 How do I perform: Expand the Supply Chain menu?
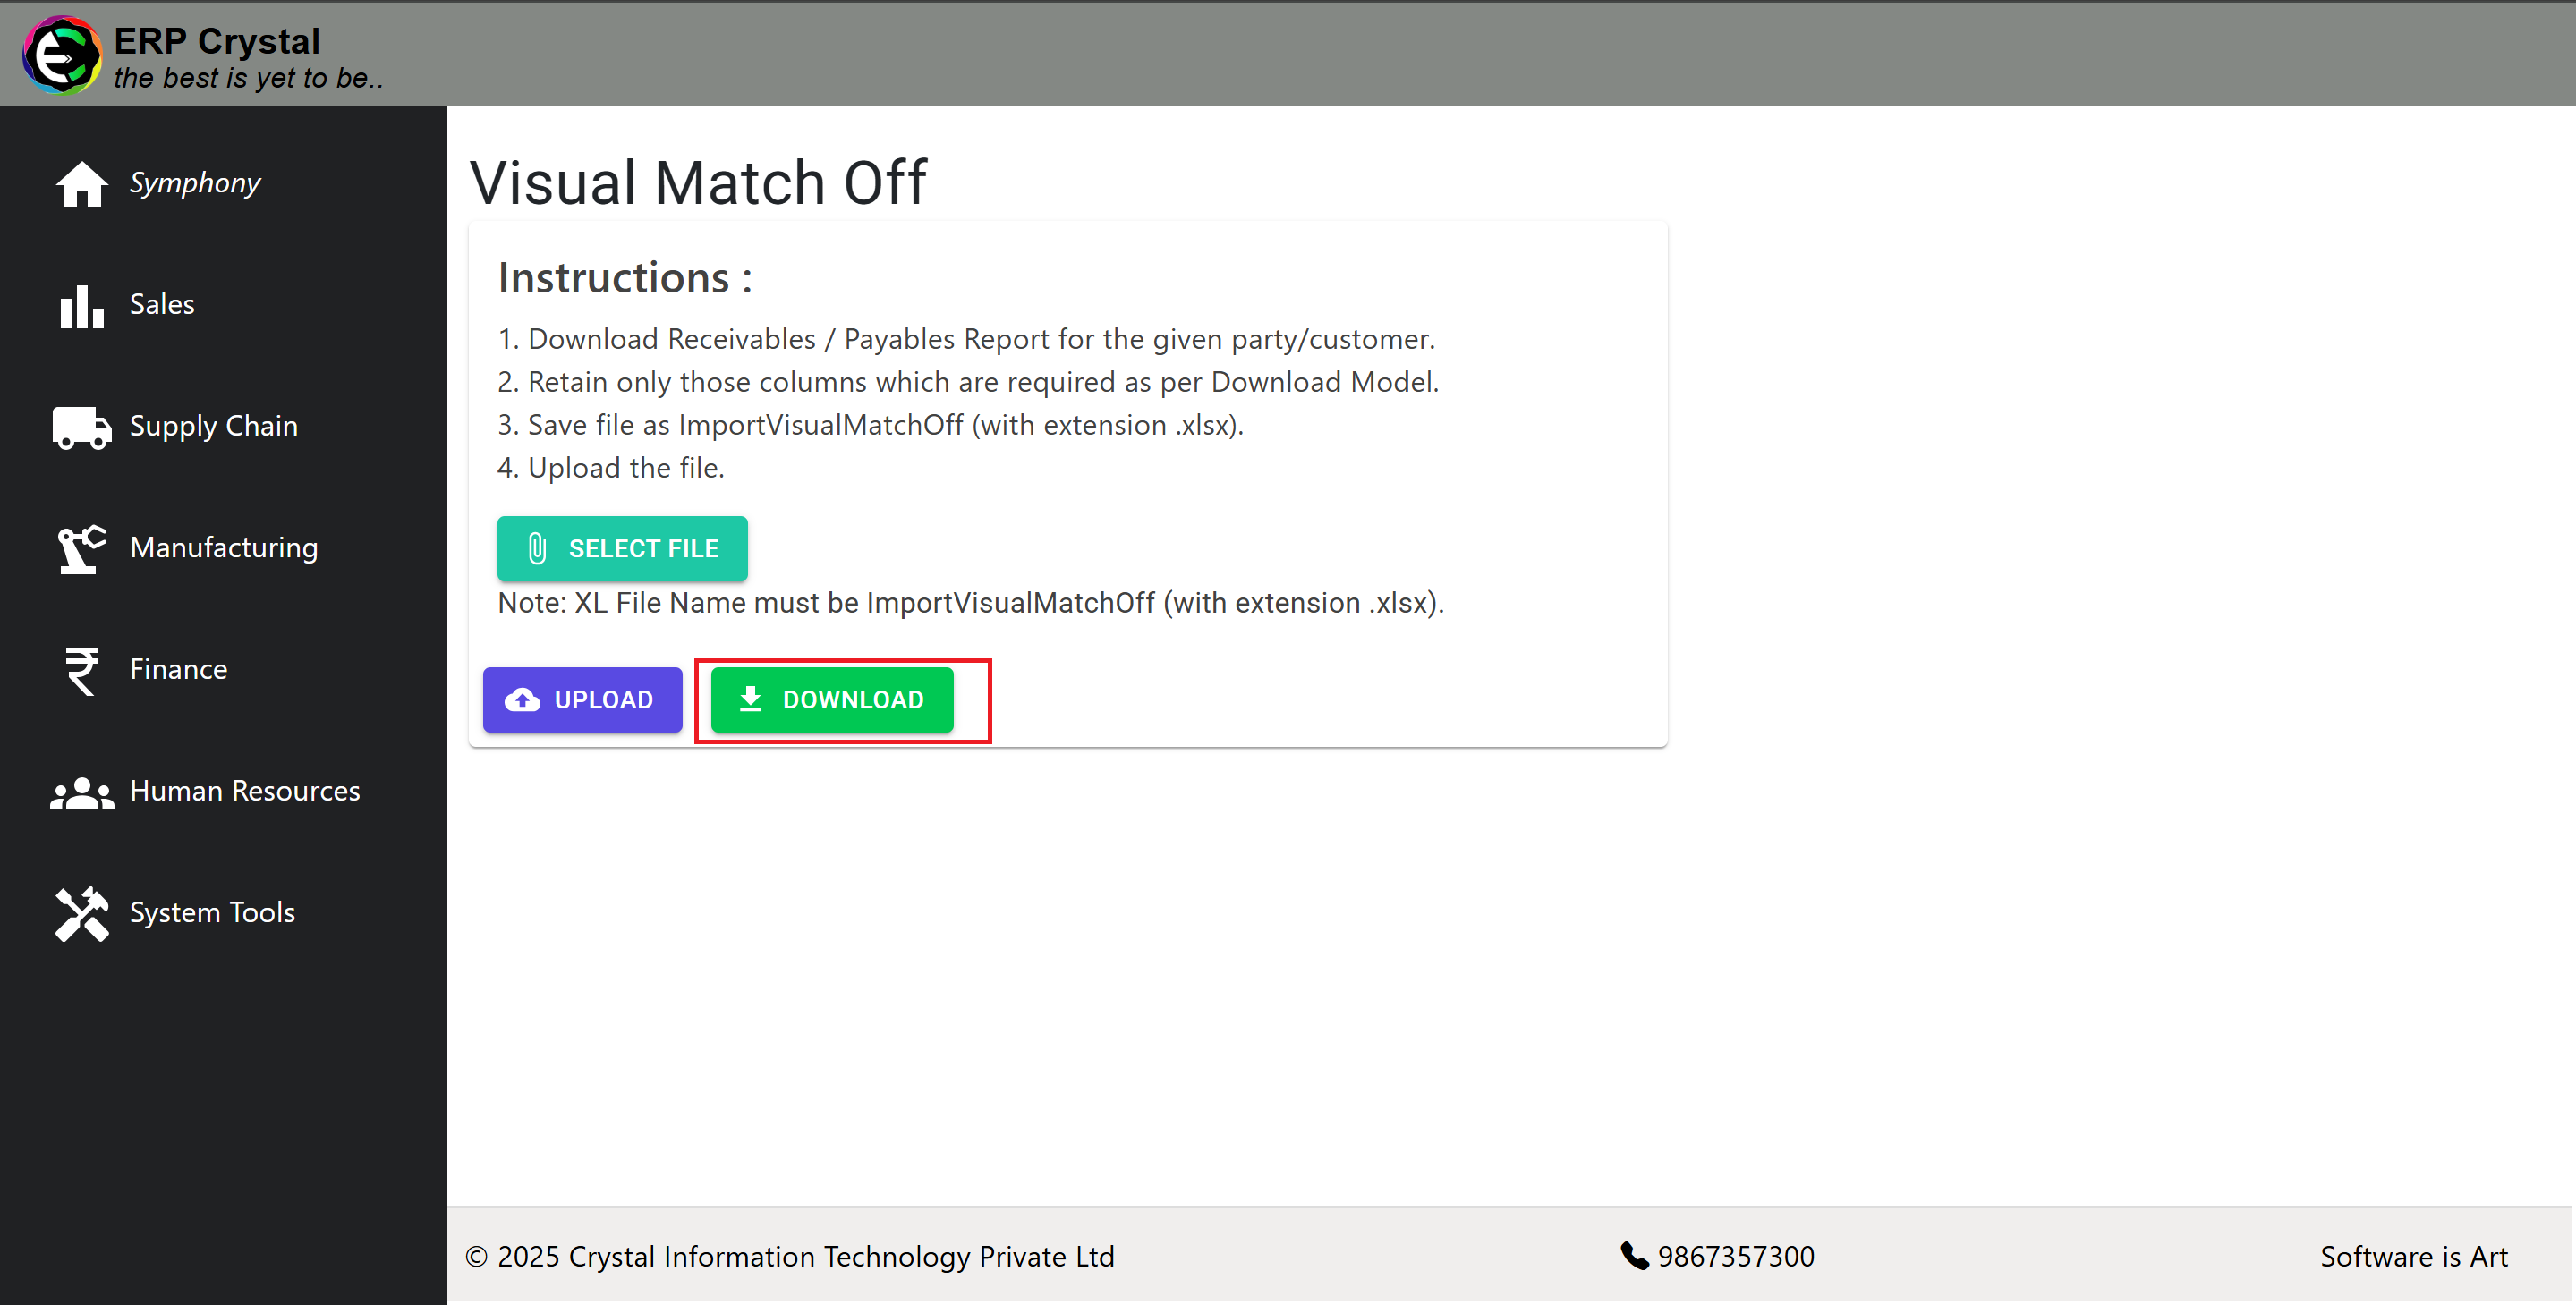pos(214,426)
